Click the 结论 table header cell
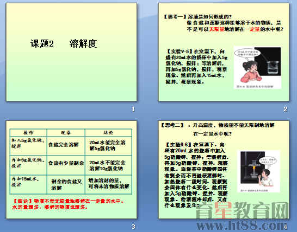Image resolution: width=297 pixels, height=232 pixels. pos(108,133)
